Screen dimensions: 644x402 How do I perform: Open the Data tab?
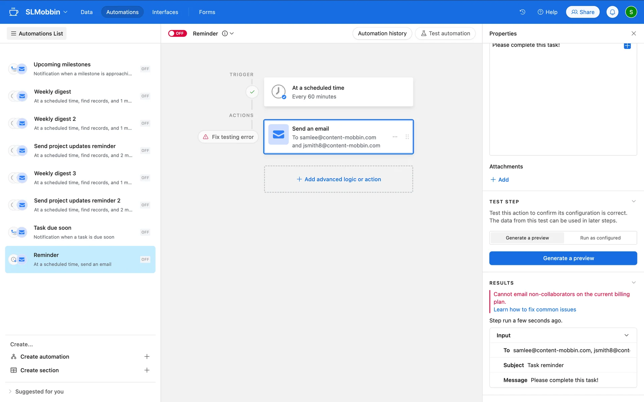86,12
